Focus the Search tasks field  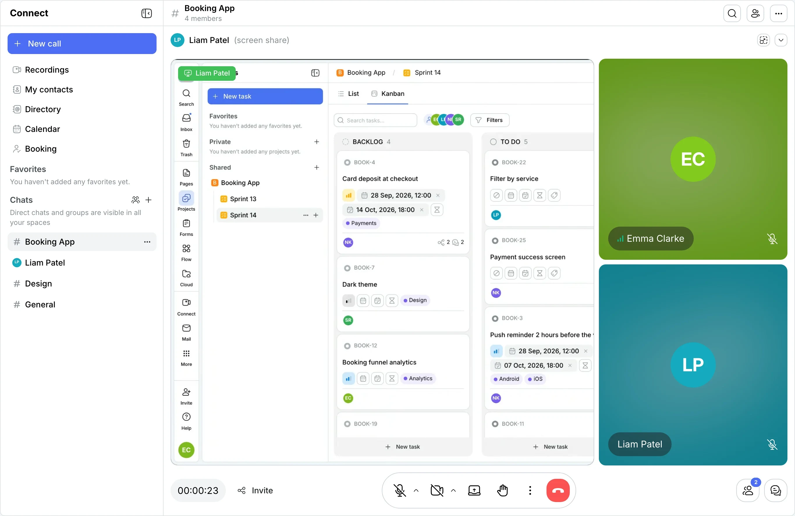tap(375, 120)
